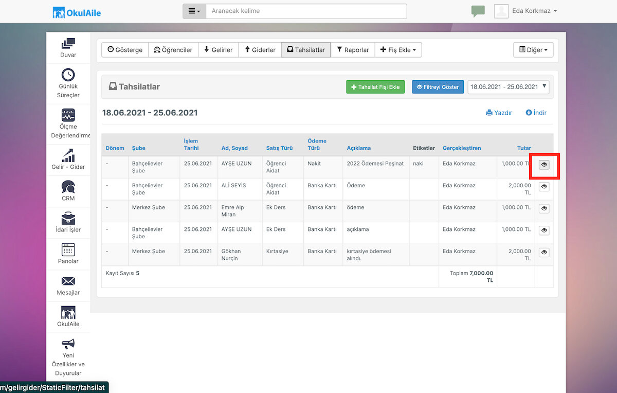Screen dimensions: 617x393
Task: Print the list with Yazdır
Action: (x=499, y=113)
